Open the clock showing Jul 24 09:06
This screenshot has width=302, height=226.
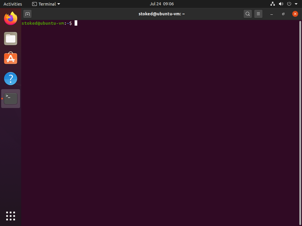[162, 4]
